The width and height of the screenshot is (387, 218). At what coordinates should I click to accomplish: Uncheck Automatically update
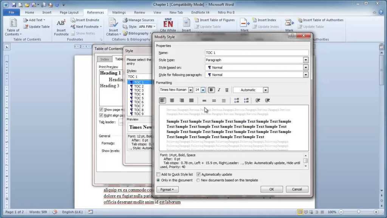click(198, 174)
